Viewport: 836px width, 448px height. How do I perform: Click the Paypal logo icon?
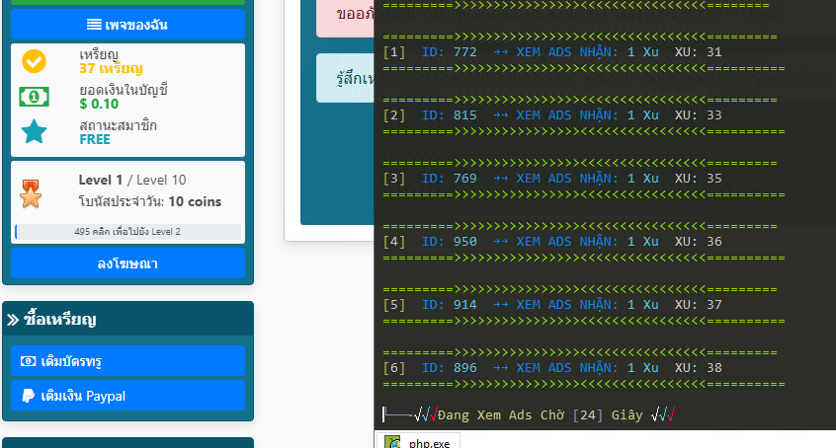28,396
